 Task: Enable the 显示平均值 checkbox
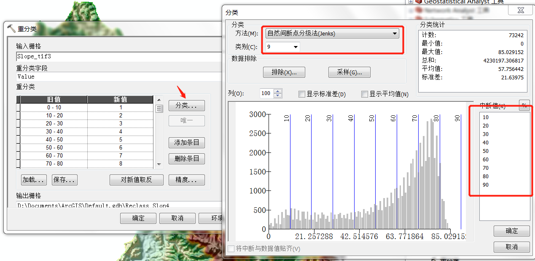pyautogui.click(x=365, y=94)
